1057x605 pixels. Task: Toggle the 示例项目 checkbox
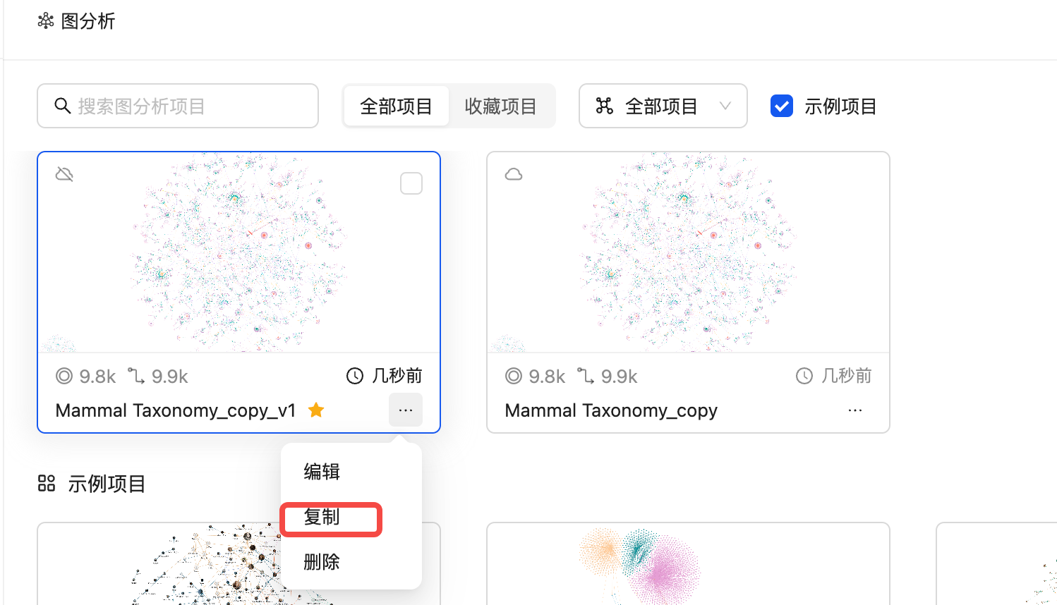pos(782,106)
